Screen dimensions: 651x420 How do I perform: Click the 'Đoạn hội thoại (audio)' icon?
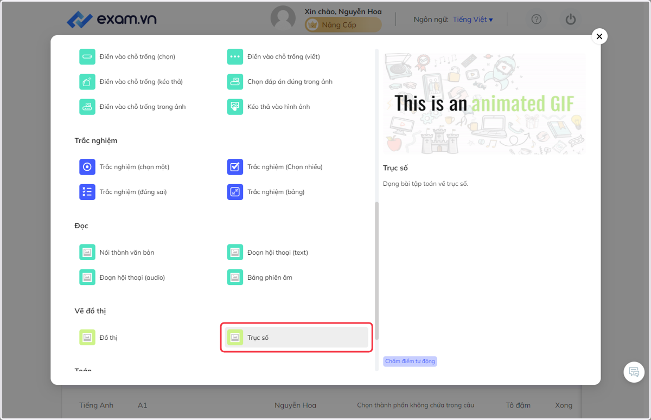(87, 277)
